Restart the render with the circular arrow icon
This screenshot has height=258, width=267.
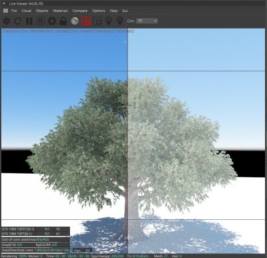pos(18,21)
